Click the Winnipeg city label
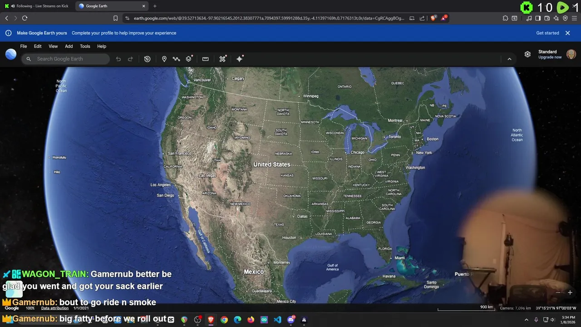This screenshot has height=327, width=581. 311,96
